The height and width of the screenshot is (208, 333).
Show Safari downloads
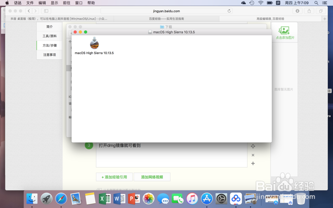[297, 11]
